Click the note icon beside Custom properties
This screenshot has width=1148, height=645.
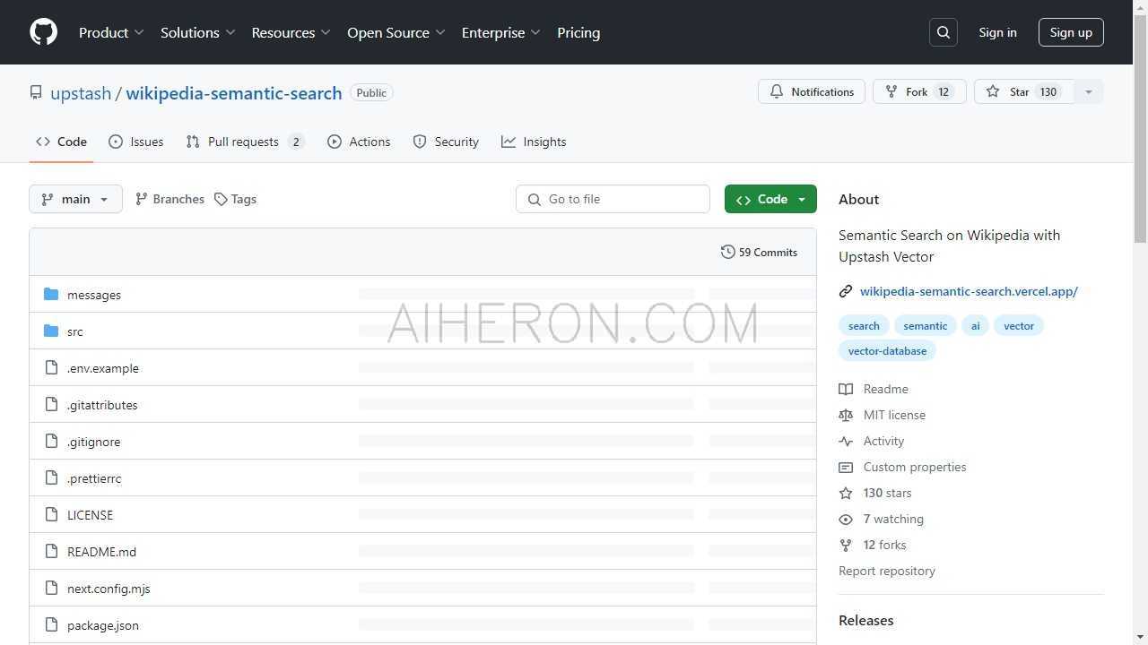point(846,467)
